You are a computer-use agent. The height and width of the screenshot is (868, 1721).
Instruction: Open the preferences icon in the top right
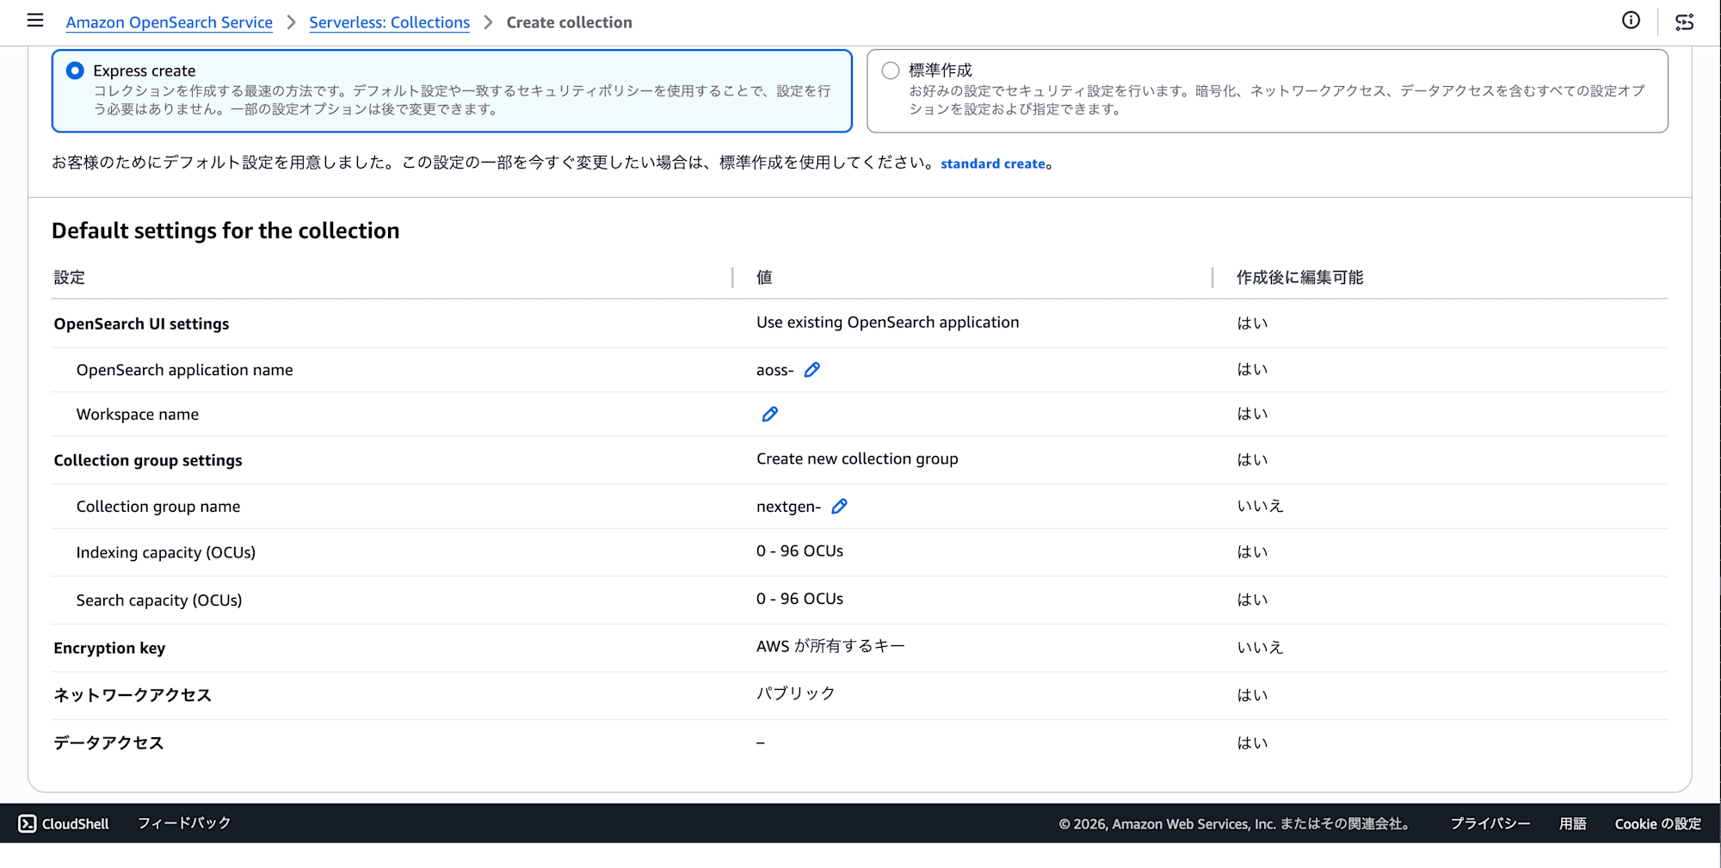[x=1684, y=22]
